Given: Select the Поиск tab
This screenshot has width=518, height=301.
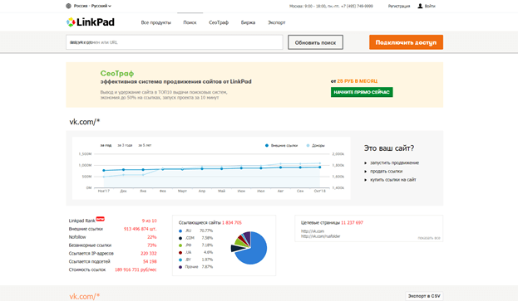Looking at the screenshot, I should (x=190, y=22).
